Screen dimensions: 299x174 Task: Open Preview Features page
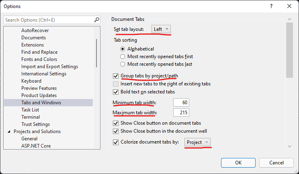(x=39, y=88)
